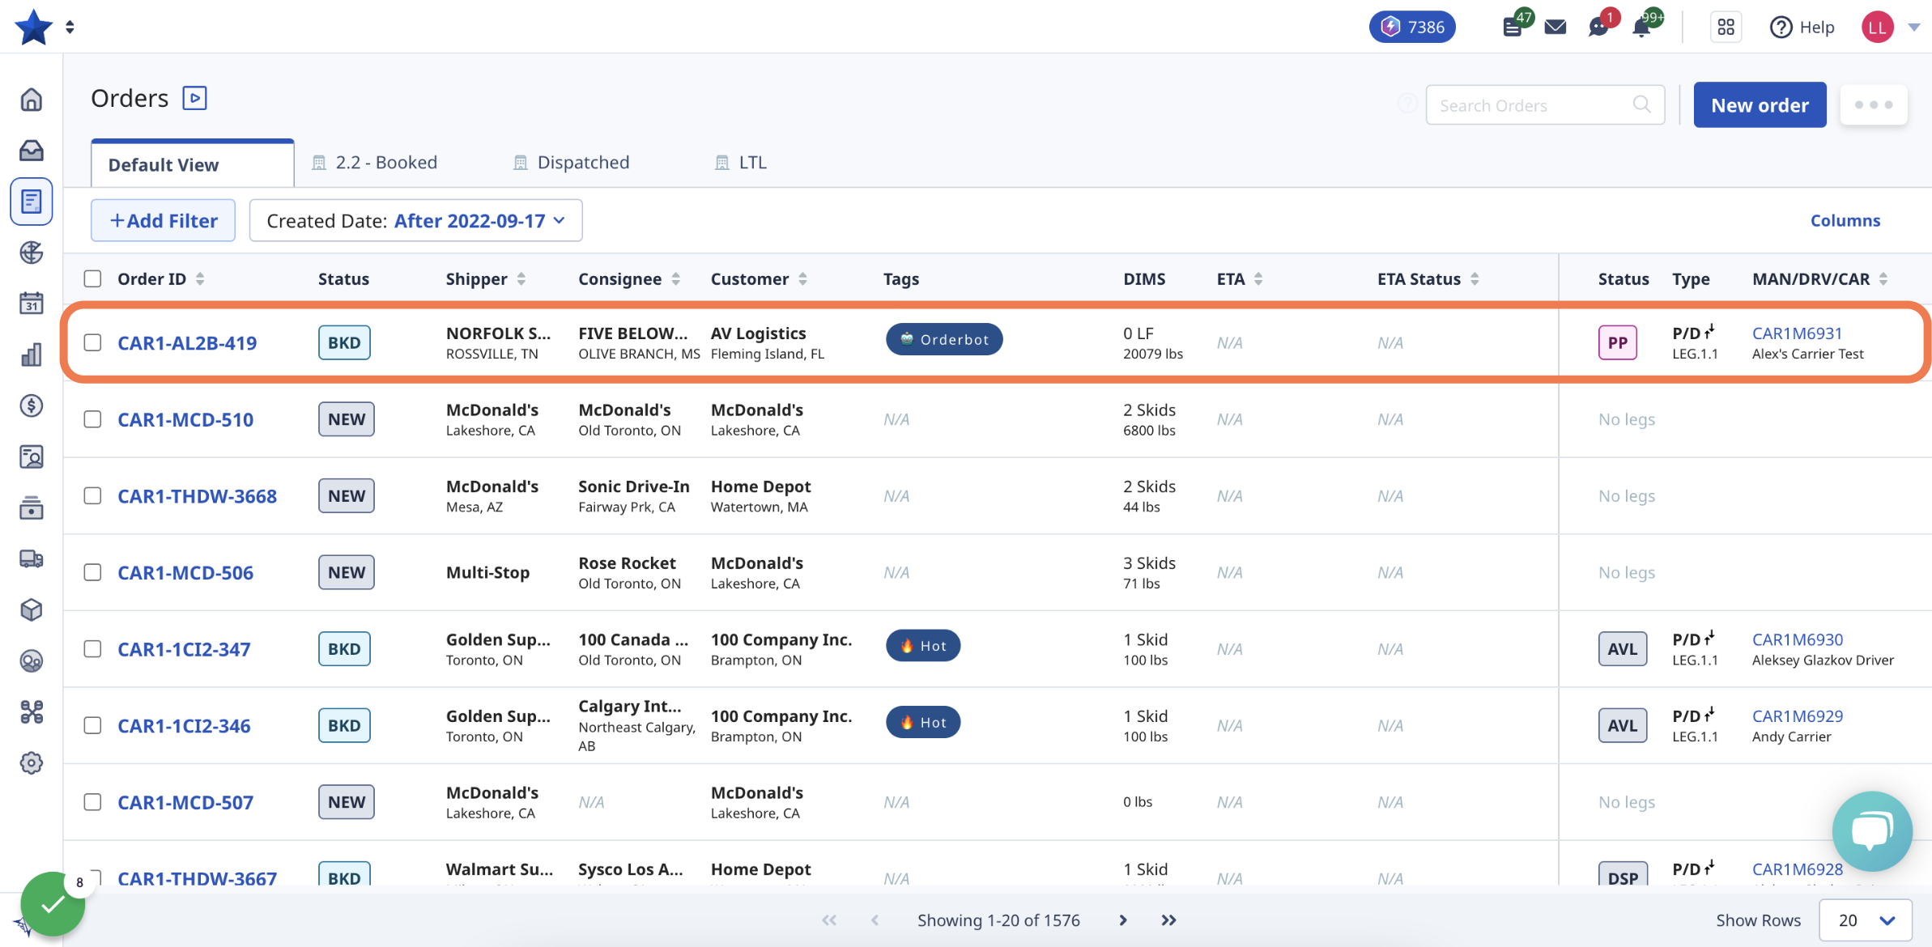Screen dimensions: 1932x947
Task: Select the truck Fleet icon in the sidebar
Action: [x=31, y=558]
